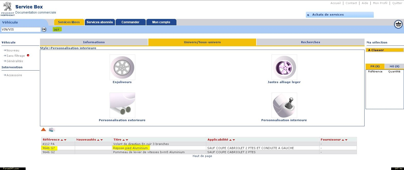Click the Enjoliveurs wheel cover image

[122, 67]
